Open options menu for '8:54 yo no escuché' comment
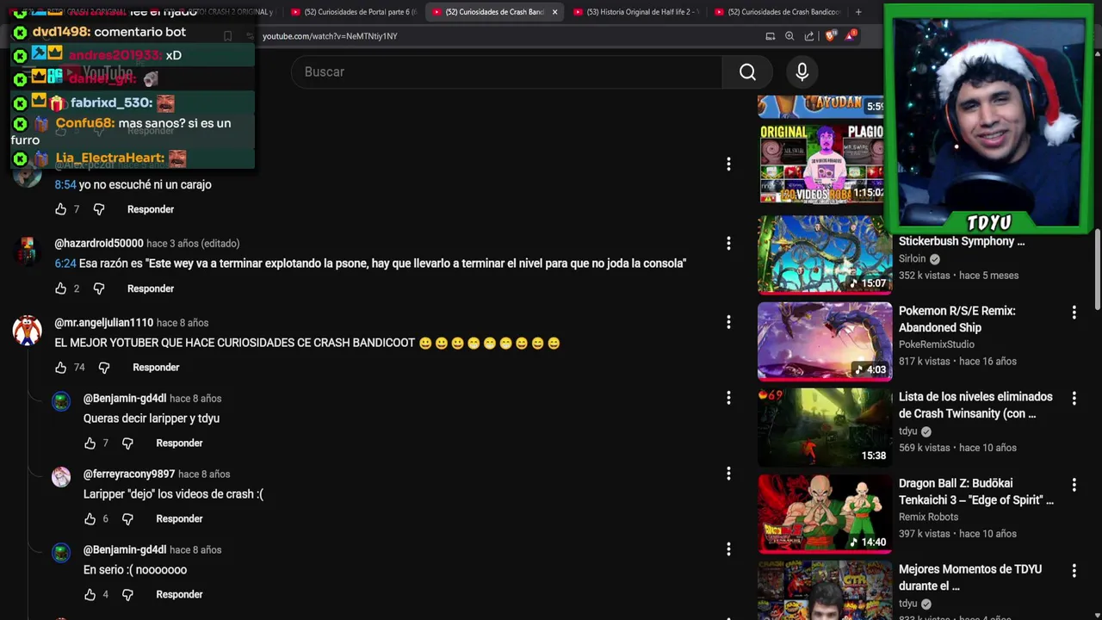Image resolution: width=1102 pixels, height=620 pixels. (x=728, y=164)
